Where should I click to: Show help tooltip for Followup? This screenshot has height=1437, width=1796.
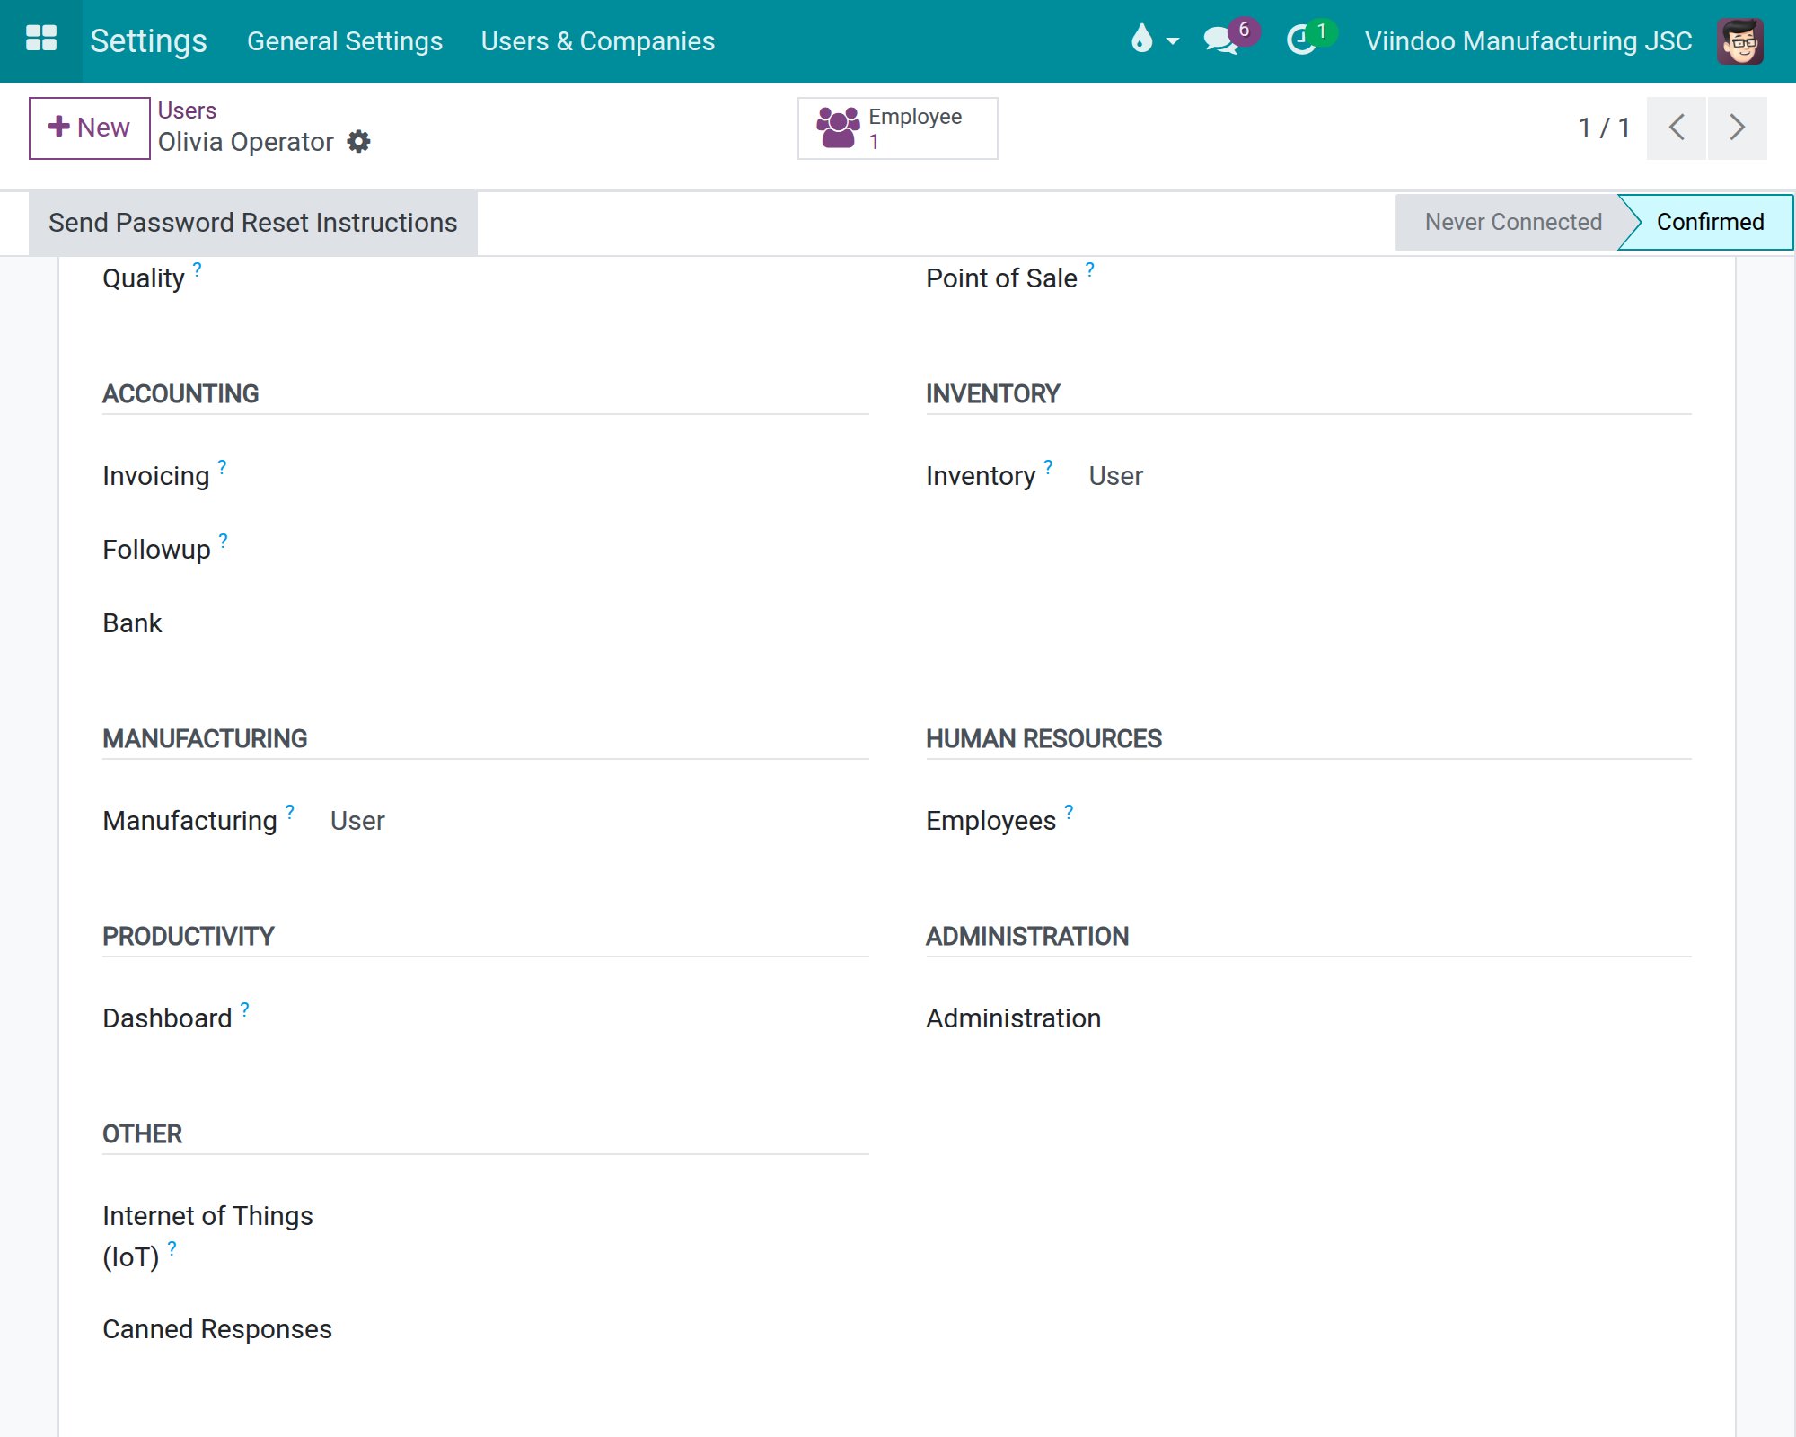(224, 540)
